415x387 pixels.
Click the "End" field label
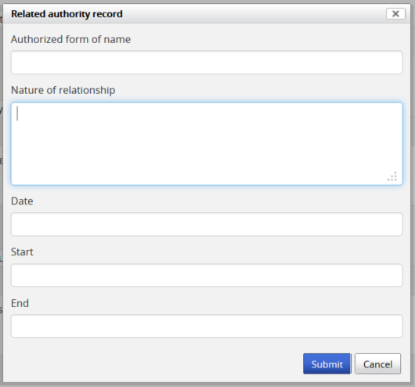coord(20,303)
